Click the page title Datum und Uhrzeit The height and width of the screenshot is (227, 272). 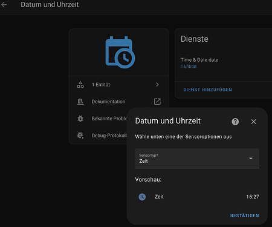50,5
